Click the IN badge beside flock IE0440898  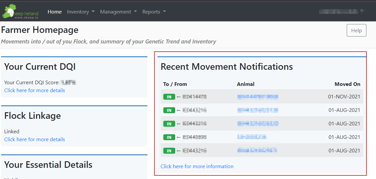tap(169, 137)
